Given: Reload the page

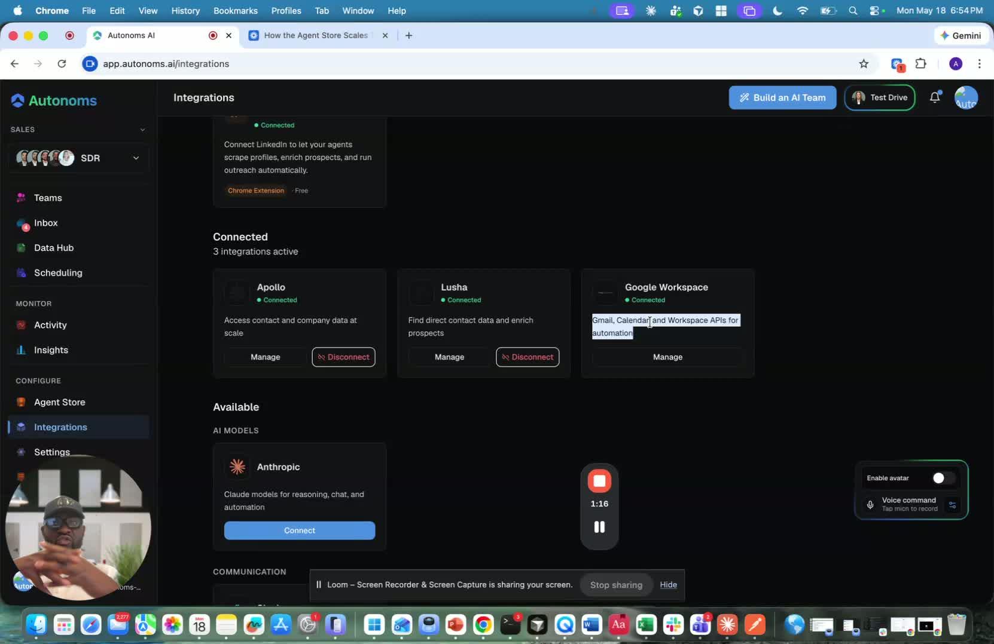Looking at the screenshot, I should [x=62, y=63].
